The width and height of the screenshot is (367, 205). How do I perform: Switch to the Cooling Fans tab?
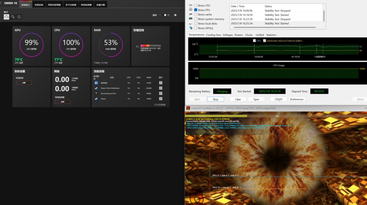pyautogui.click(x=213, y=35)
